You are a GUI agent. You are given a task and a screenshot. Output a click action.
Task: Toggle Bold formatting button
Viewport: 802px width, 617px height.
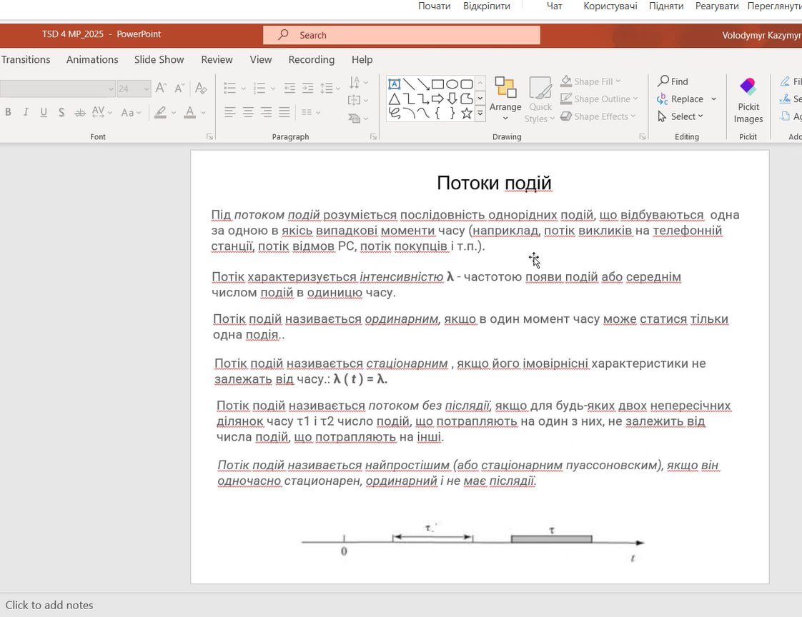click(9, 112)
